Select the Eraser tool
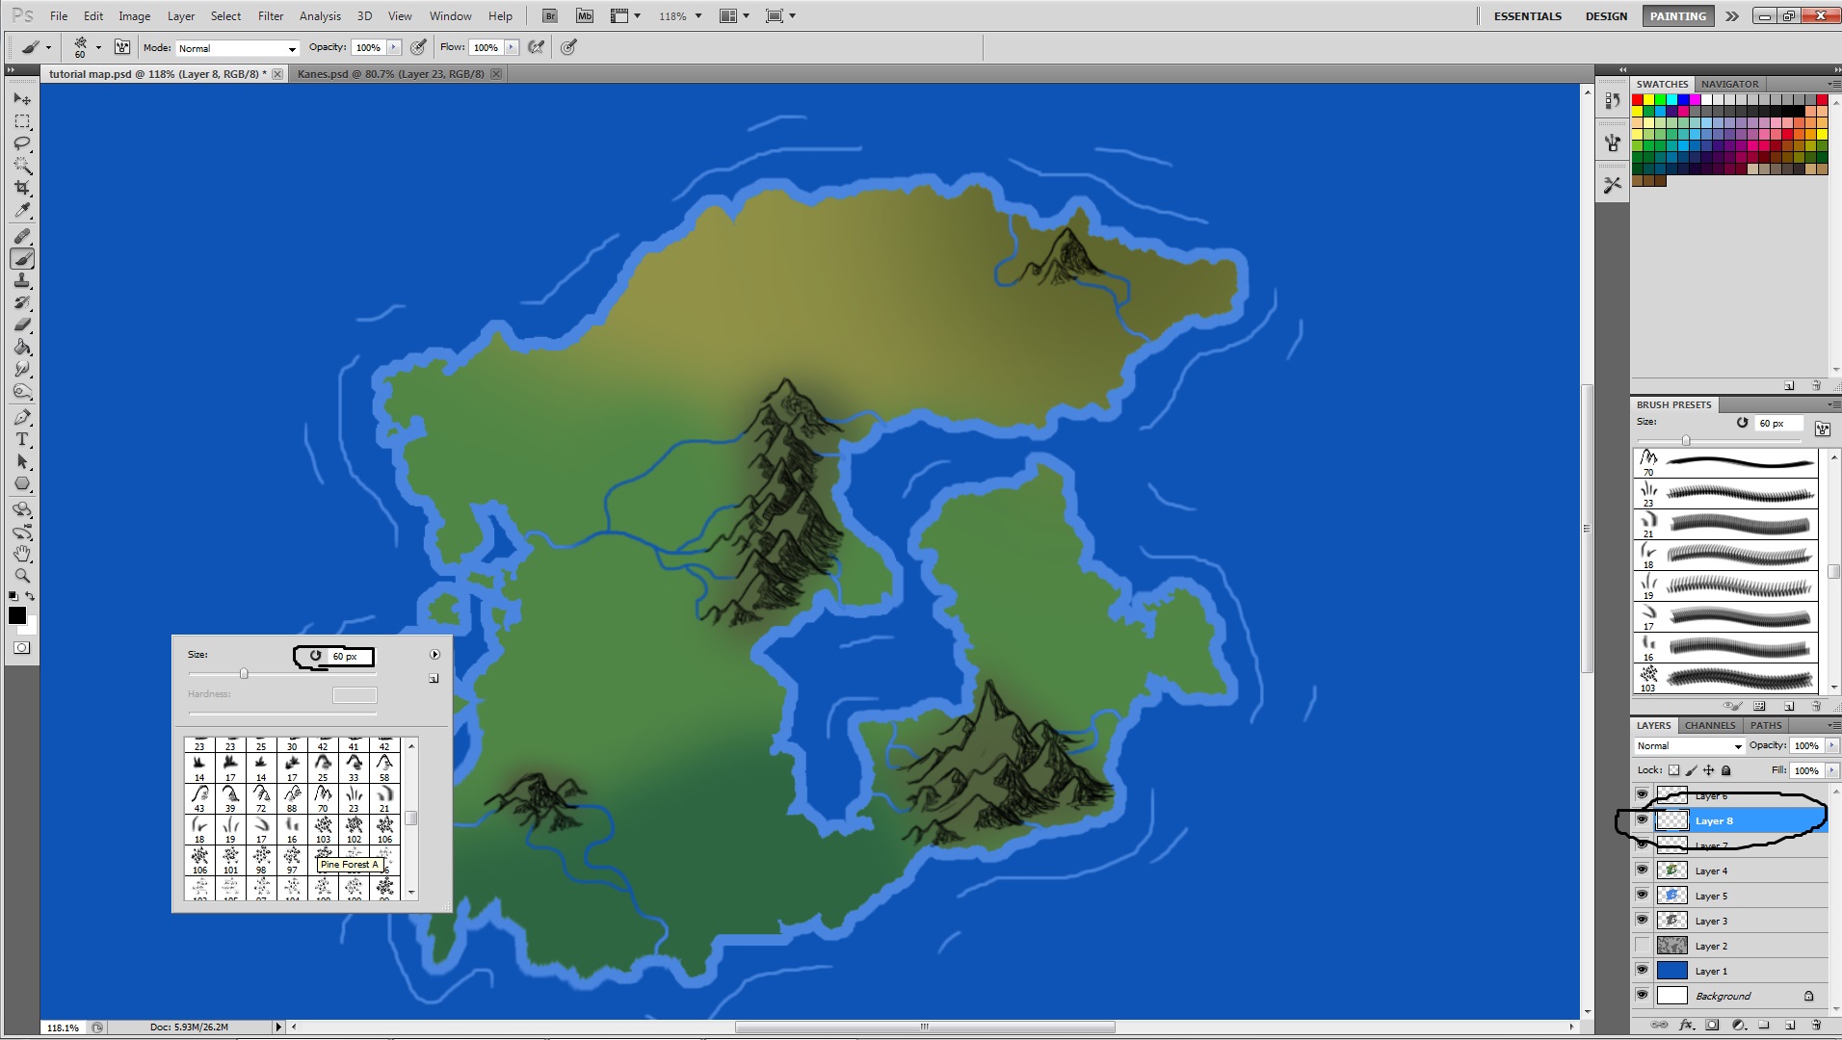Image resolution: width=1842 pixels, height=1040 pixels. click(x=22, y=325)
